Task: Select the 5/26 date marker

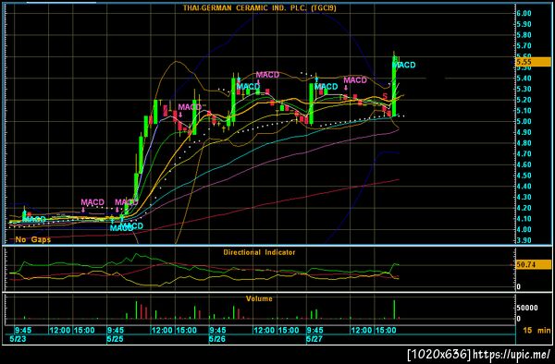Action: click(216, 339)
